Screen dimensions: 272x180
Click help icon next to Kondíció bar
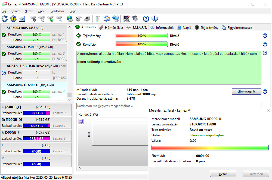point(265,44)
